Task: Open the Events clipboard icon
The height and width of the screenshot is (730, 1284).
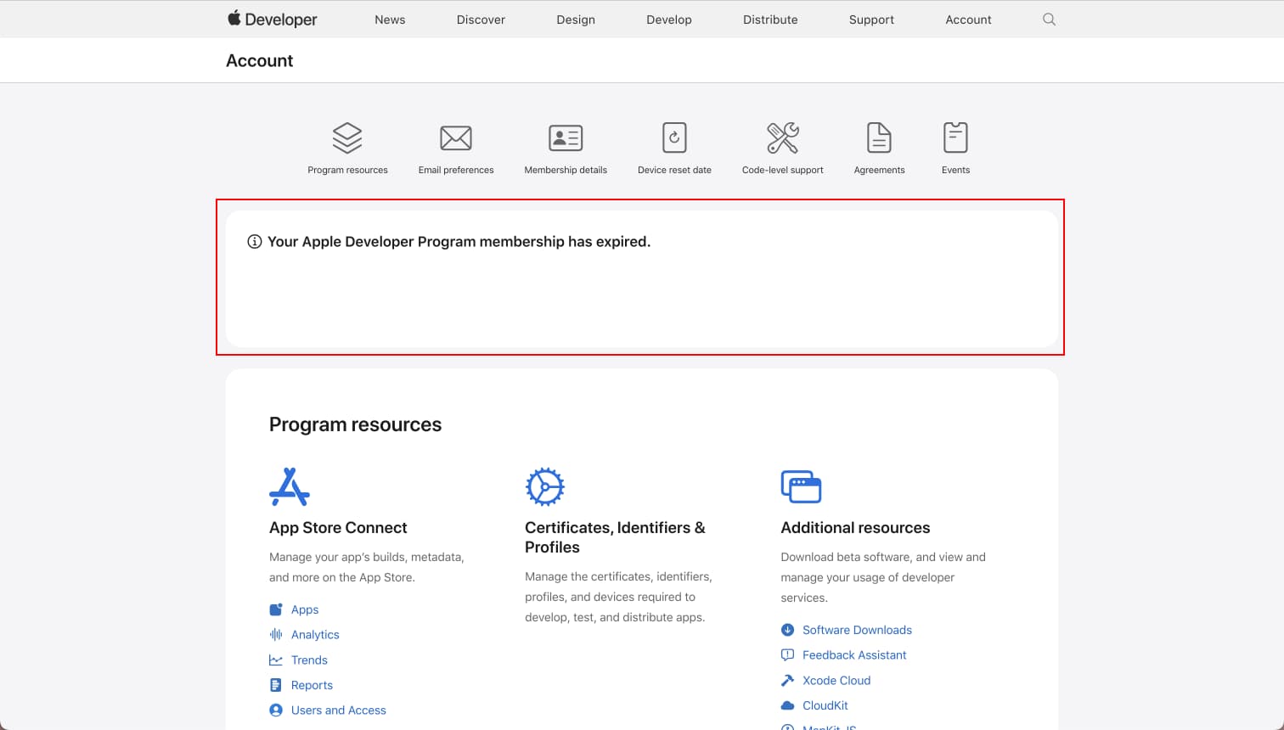Action: [955, 138]
